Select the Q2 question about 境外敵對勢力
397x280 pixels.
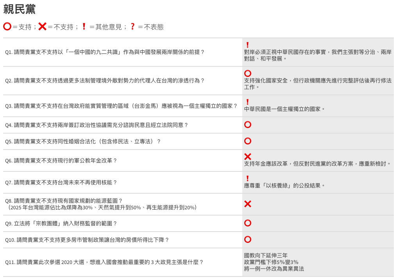coord(105,81)
